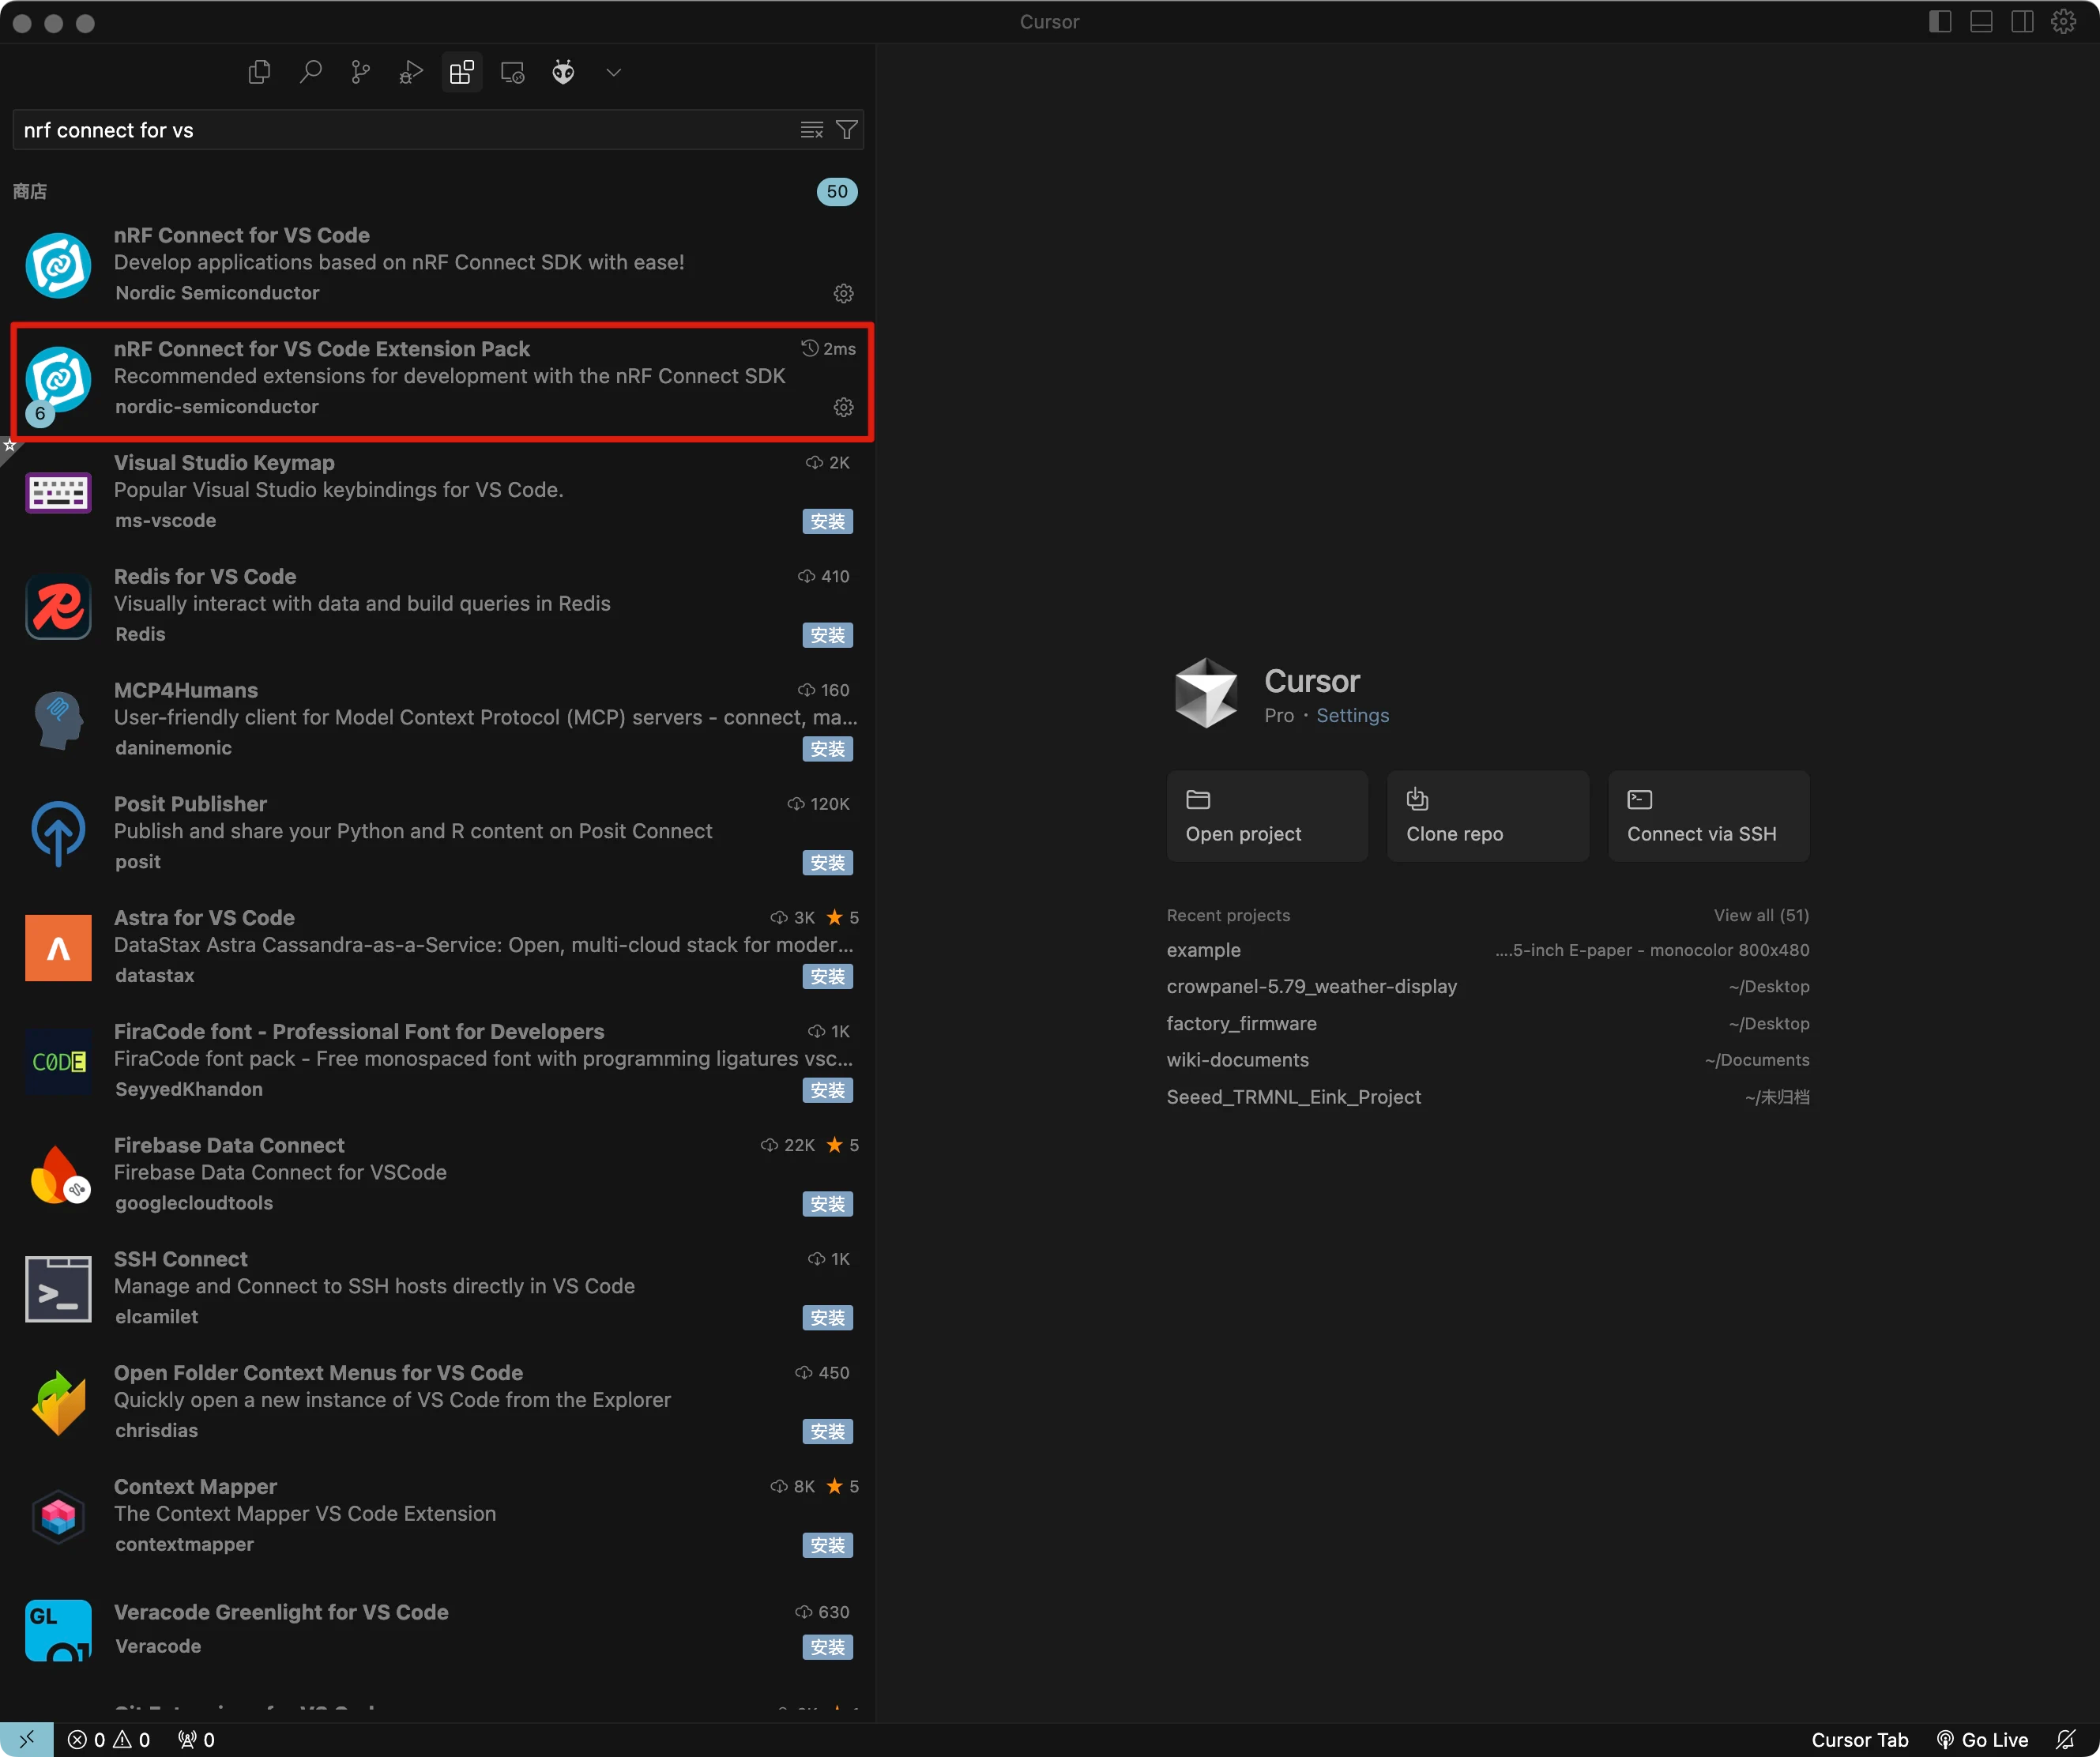This screenshot has height=1757, width=2100.
Task: Expand the additional views chevron
Action: click(x=614, y=72)
